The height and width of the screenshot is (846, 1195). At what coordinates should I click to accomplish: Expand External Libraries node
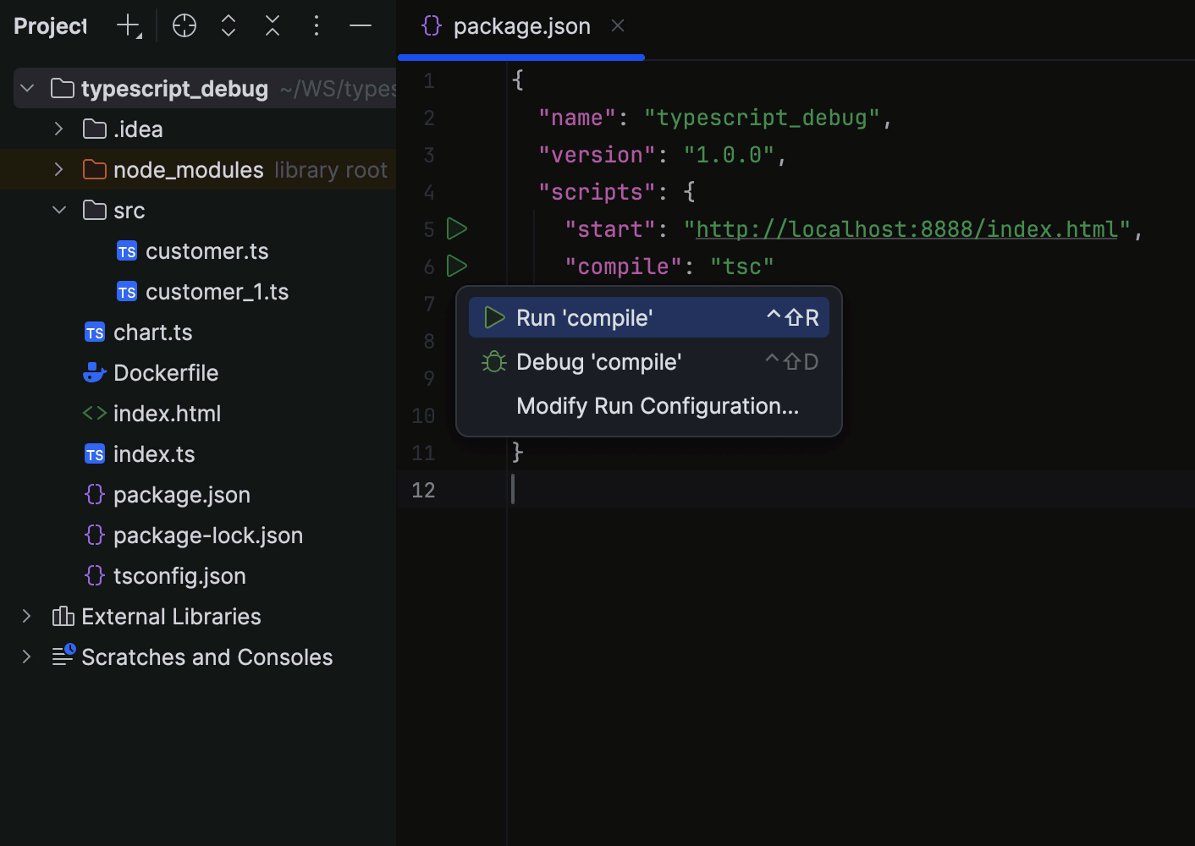[26, 616]
